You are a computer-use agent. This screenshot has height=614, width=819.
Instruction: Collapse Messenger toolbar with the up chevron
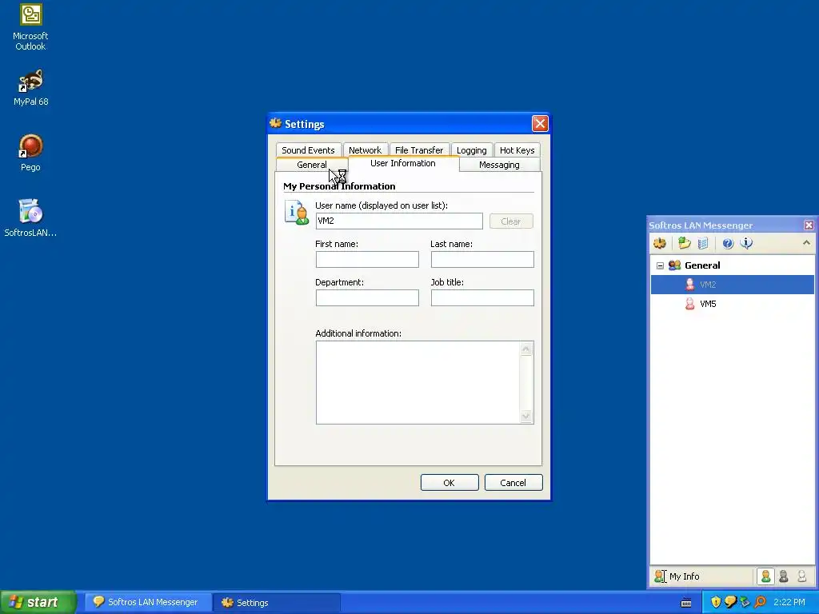(x=806, y=243)
